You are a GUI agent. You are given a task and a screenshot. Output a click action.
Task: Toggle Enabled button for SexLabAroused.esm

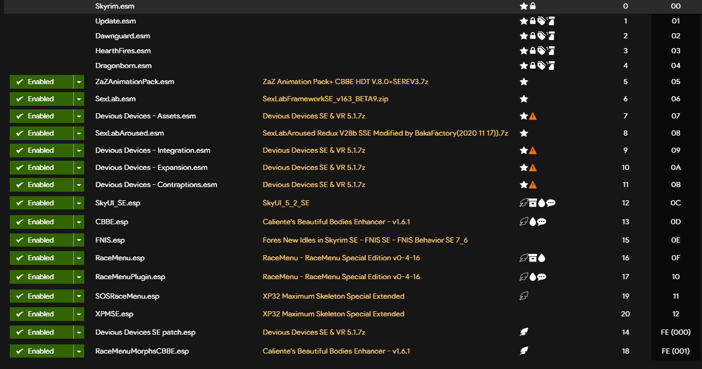pos(41,133)
